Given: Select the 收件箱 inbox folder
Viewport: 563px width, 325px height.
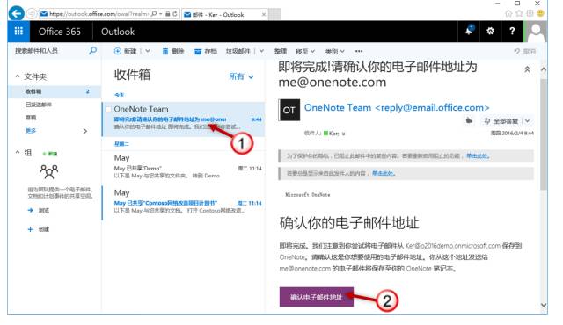Looking at the screenshot, I should point(55,91).
